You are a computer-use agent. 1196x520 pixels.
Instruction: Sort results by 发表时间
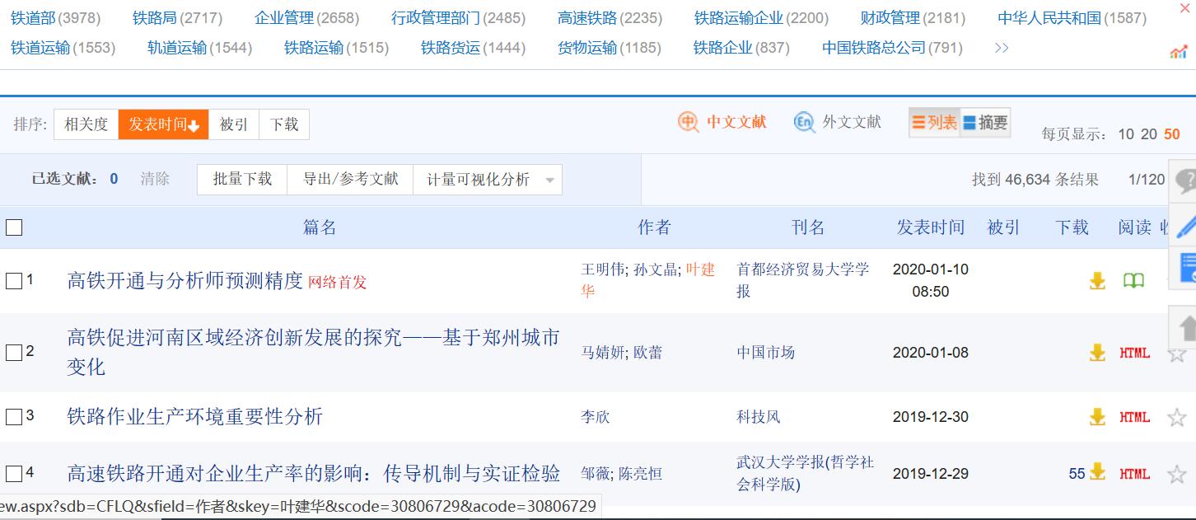click(x=164, y=124)
